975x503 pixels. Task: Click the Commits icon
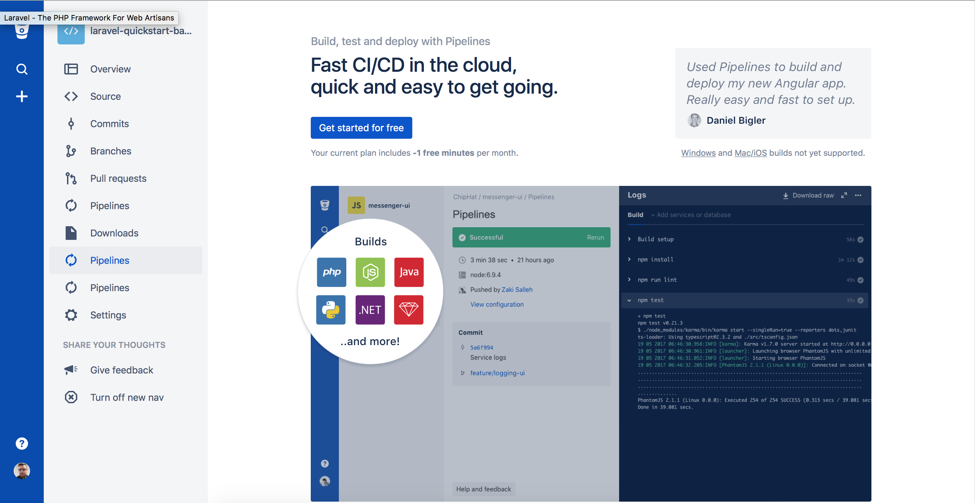71,124
